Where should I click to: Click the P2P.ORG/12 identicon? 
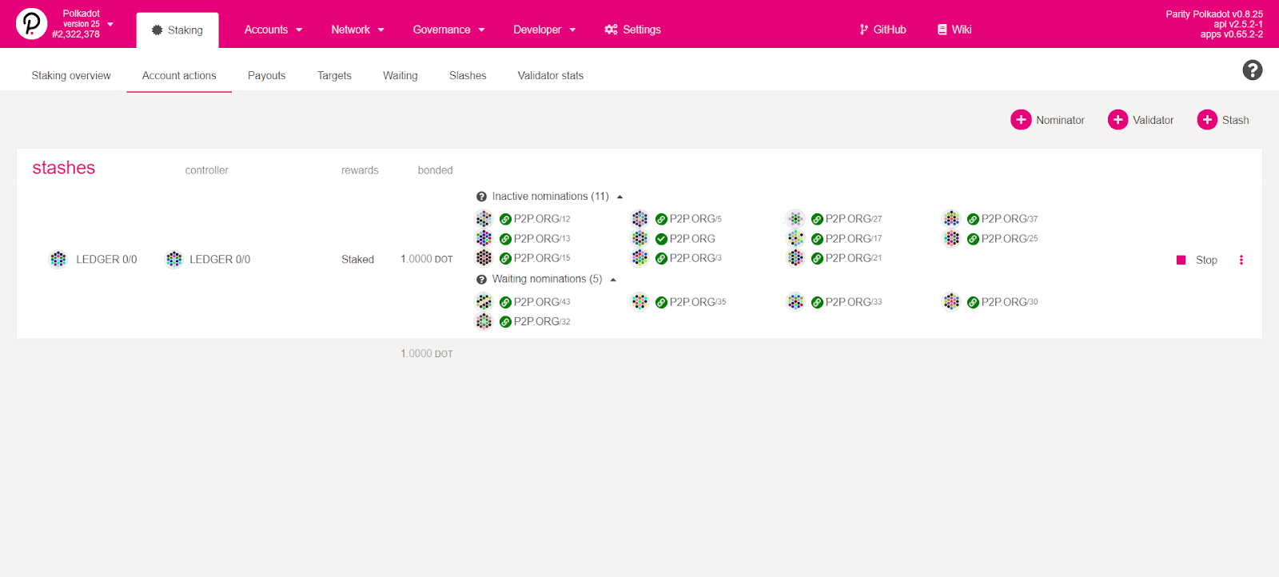pos(484,218)
